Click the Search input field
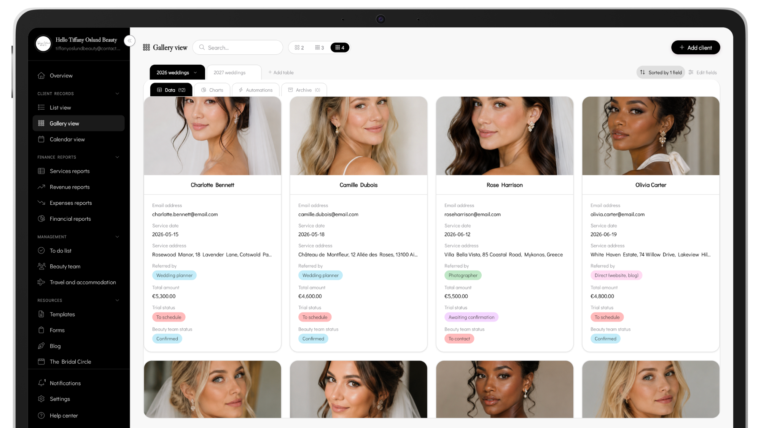Viewport: 761px width, 428px height. click(x=238, y=48)
